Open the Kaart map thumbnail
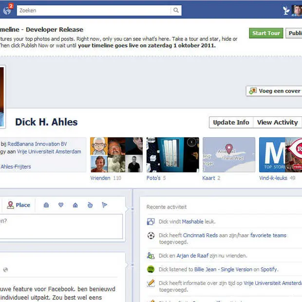Image resolution: width=302 pixels, height=302 pixels. [229, 155]
